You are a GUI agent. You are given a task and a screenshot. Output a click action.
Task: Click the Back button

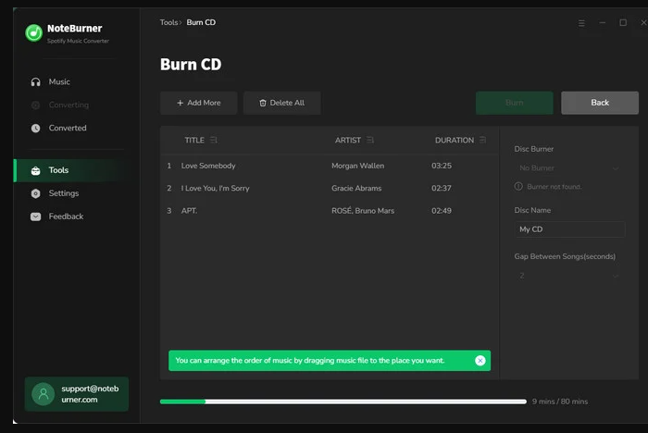(600, 103)
